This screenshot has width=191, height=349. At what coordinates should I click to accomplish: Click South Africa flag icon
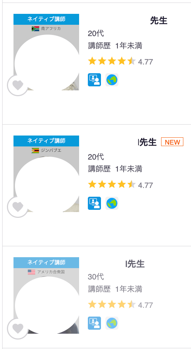point(35,29)
